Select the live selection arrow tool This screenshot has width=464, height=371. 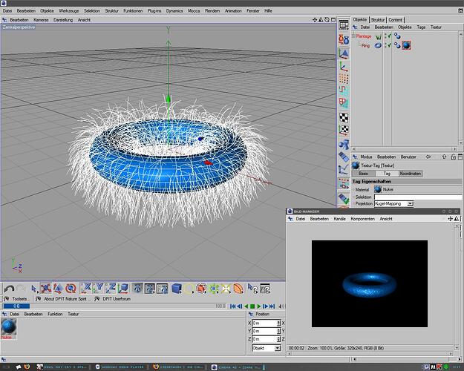(33, 289)
